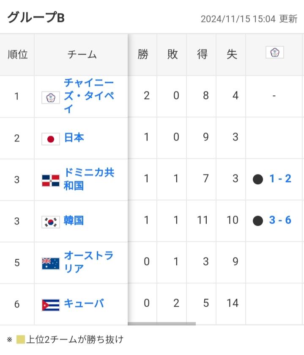Click the horizontal table scrollbar

[162, 324]
